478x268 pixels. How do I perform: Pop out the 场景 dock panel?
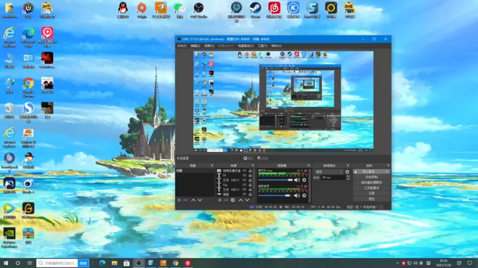tap(212, 166)
